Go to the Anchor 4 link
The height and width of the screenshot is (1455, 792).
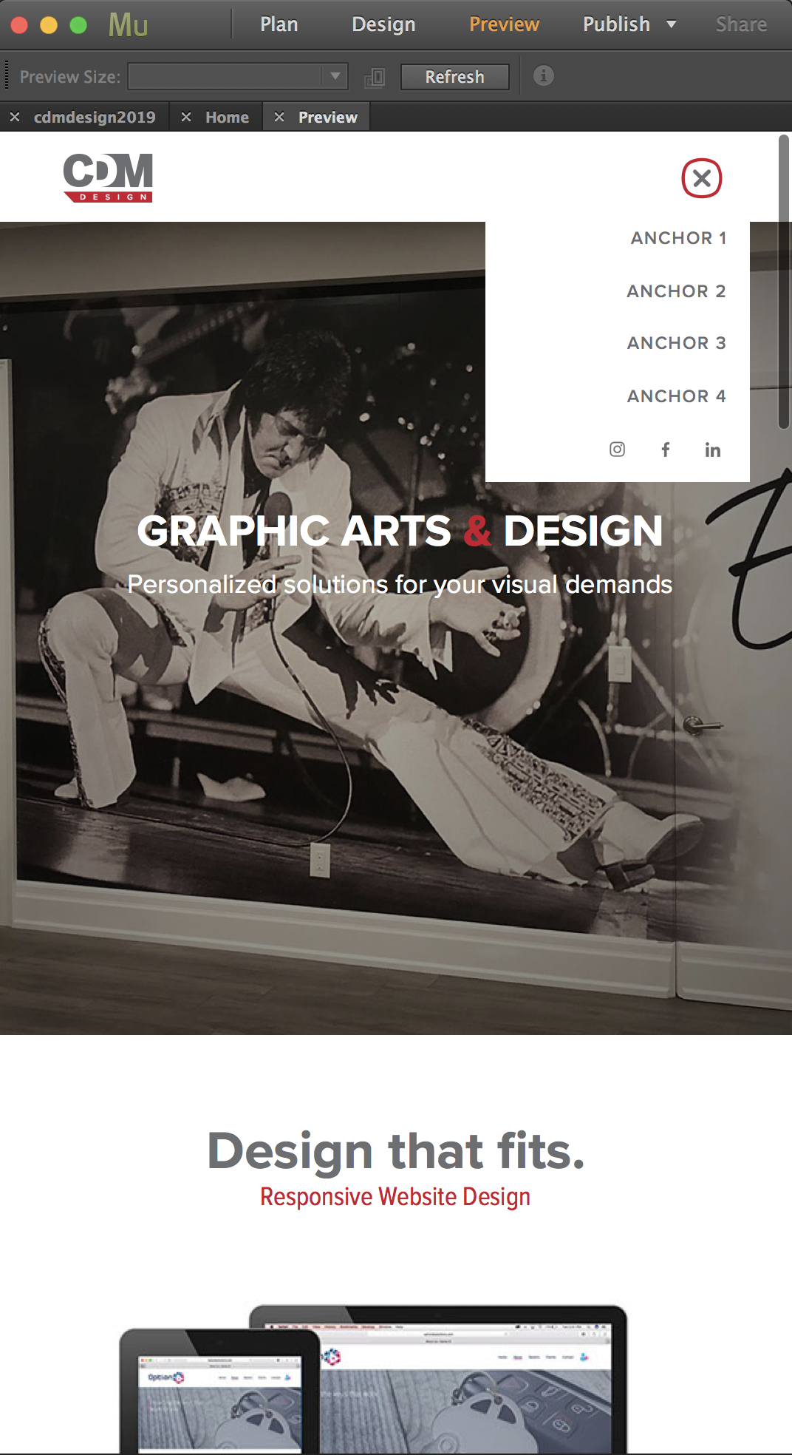coord(676,396)
